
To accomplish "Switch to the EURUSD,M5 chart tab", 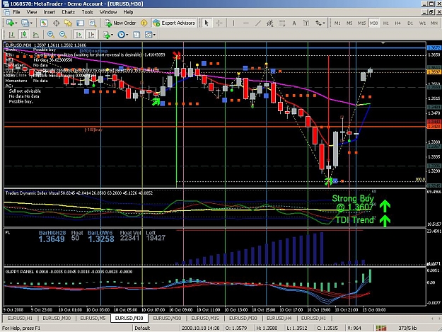I will coord(93,318).
